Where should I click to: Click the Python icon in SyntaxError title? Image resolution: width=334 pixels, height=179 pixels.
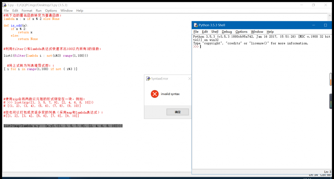click(148, 79)
